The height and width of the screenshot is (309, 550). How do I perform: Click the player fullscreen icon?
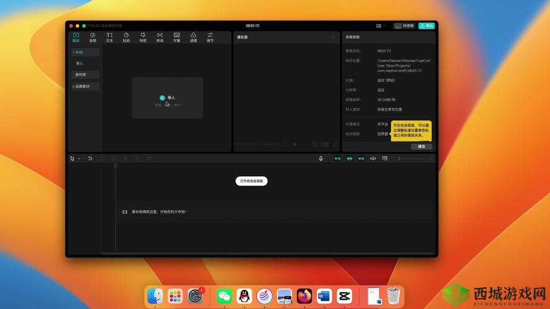tap(335, 145)
